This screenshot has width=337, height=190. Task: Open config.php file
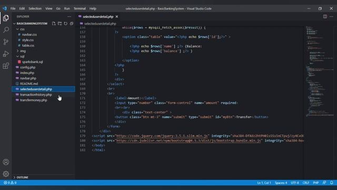(x=27, y=68)
